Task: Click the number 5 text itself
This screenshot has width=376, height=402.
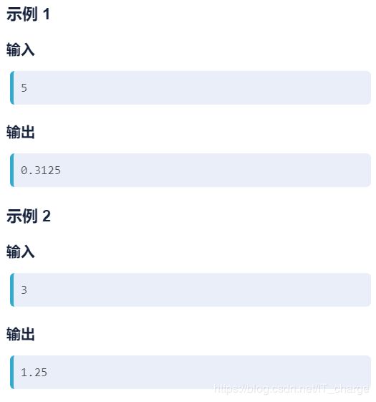Action: [x=24, y=87]
